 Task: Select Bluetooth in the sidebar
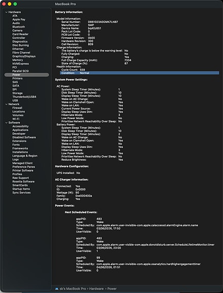[x=19, y=27]
